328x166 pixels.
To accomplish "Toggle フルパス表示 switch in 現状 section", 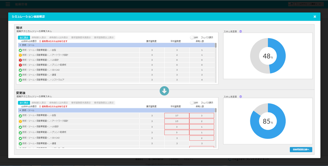I will [194, 38].
